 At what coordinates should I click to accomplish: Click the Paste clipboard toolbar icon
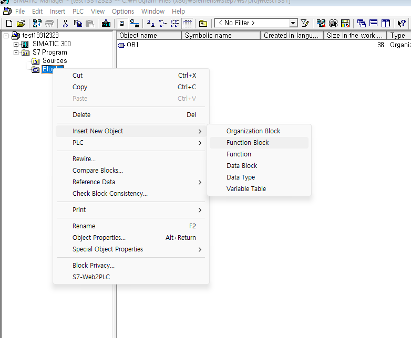[x=90, y=23]
